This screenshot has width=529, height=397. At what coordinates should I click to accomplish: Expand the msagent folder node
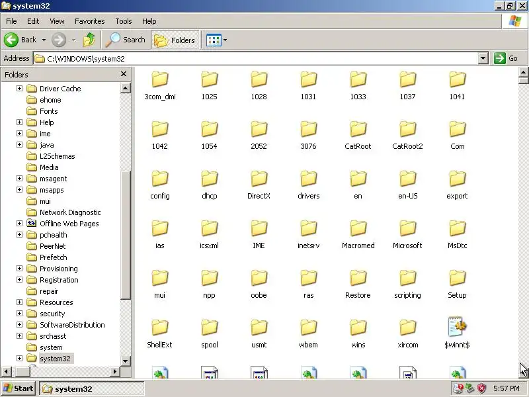coord(20,179)
